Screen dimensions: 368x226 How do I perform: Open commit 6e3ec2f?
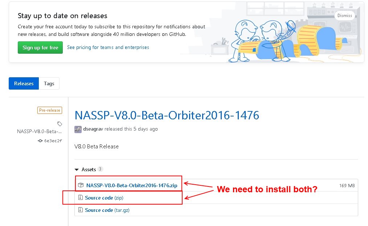pyautogui.click(x=53, y=141)
